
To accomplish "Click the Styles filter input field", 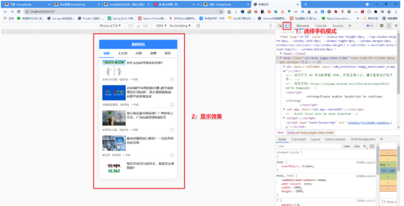I will [x=309, y=146].
